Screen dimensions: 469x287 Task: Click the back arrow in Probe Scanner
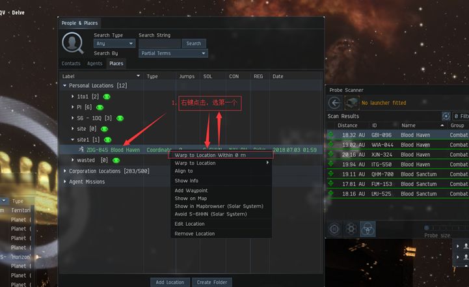tap(334, 103)
